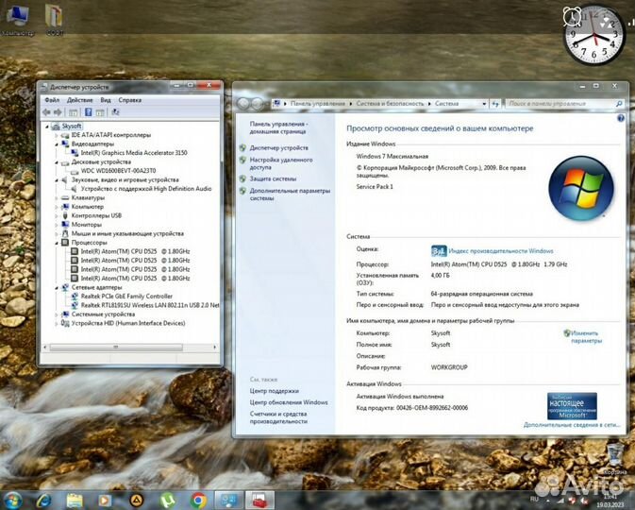Open Защита системы in left sidebar

click(x=273, y=178)
